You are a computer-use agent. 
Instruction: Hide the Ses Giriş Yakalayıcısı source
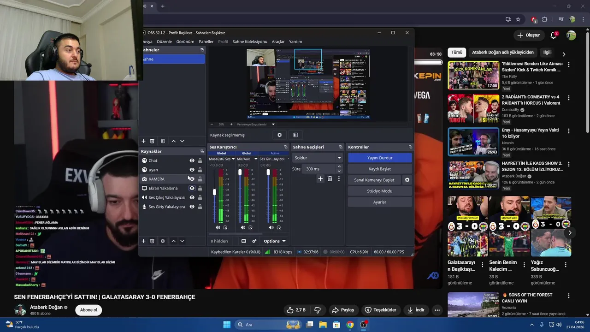click(192, 207)
